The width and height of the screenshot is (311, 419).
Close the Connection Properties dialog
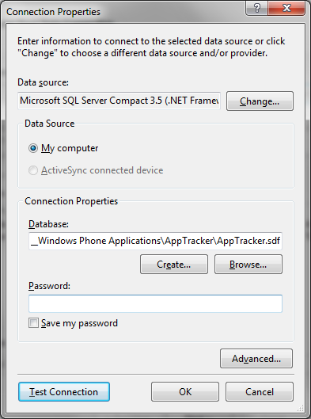286,8
